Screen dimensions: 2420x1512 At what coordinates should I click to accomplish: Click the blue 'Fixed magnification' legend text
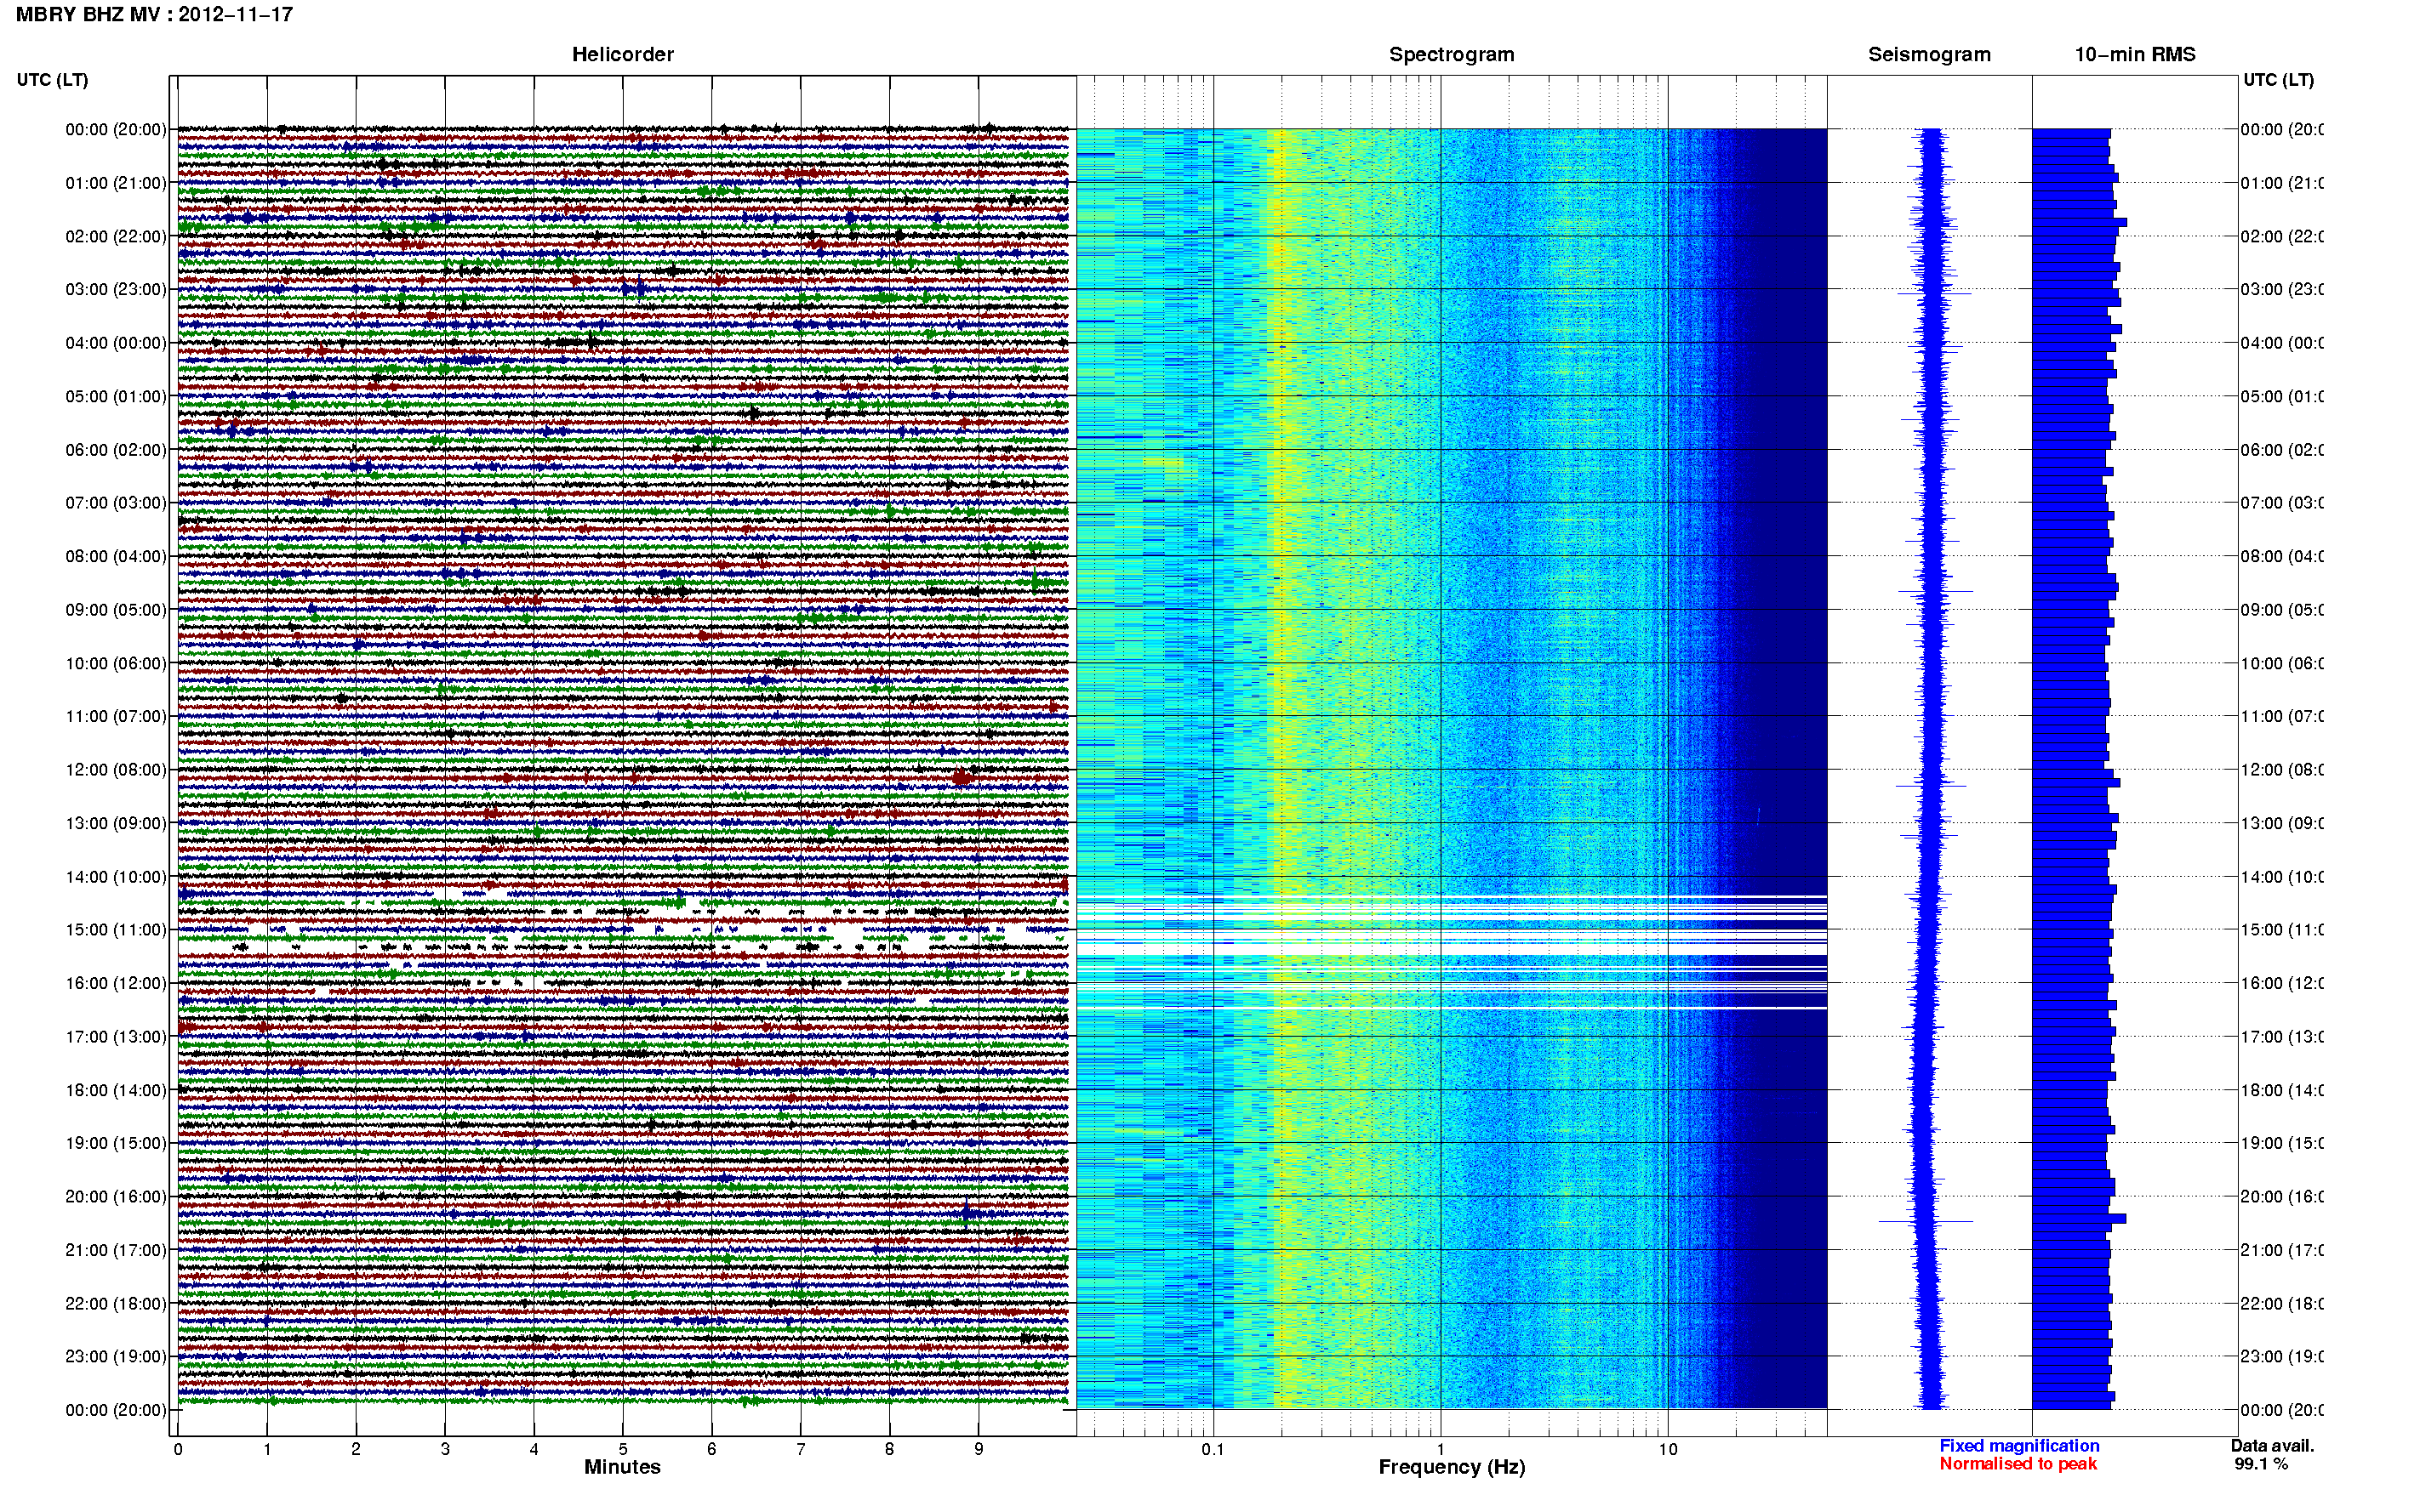(x=2019, y=1446)
